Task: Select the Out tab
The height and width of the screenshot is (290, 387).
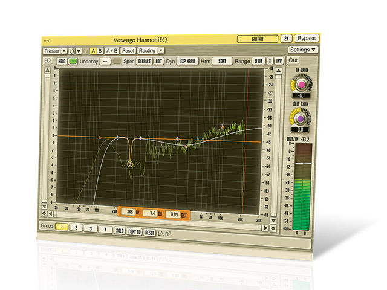Action: click(293, 60)
